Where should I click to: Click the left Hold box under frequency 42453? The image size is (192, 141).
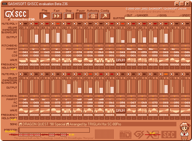[x=118, y=68]
